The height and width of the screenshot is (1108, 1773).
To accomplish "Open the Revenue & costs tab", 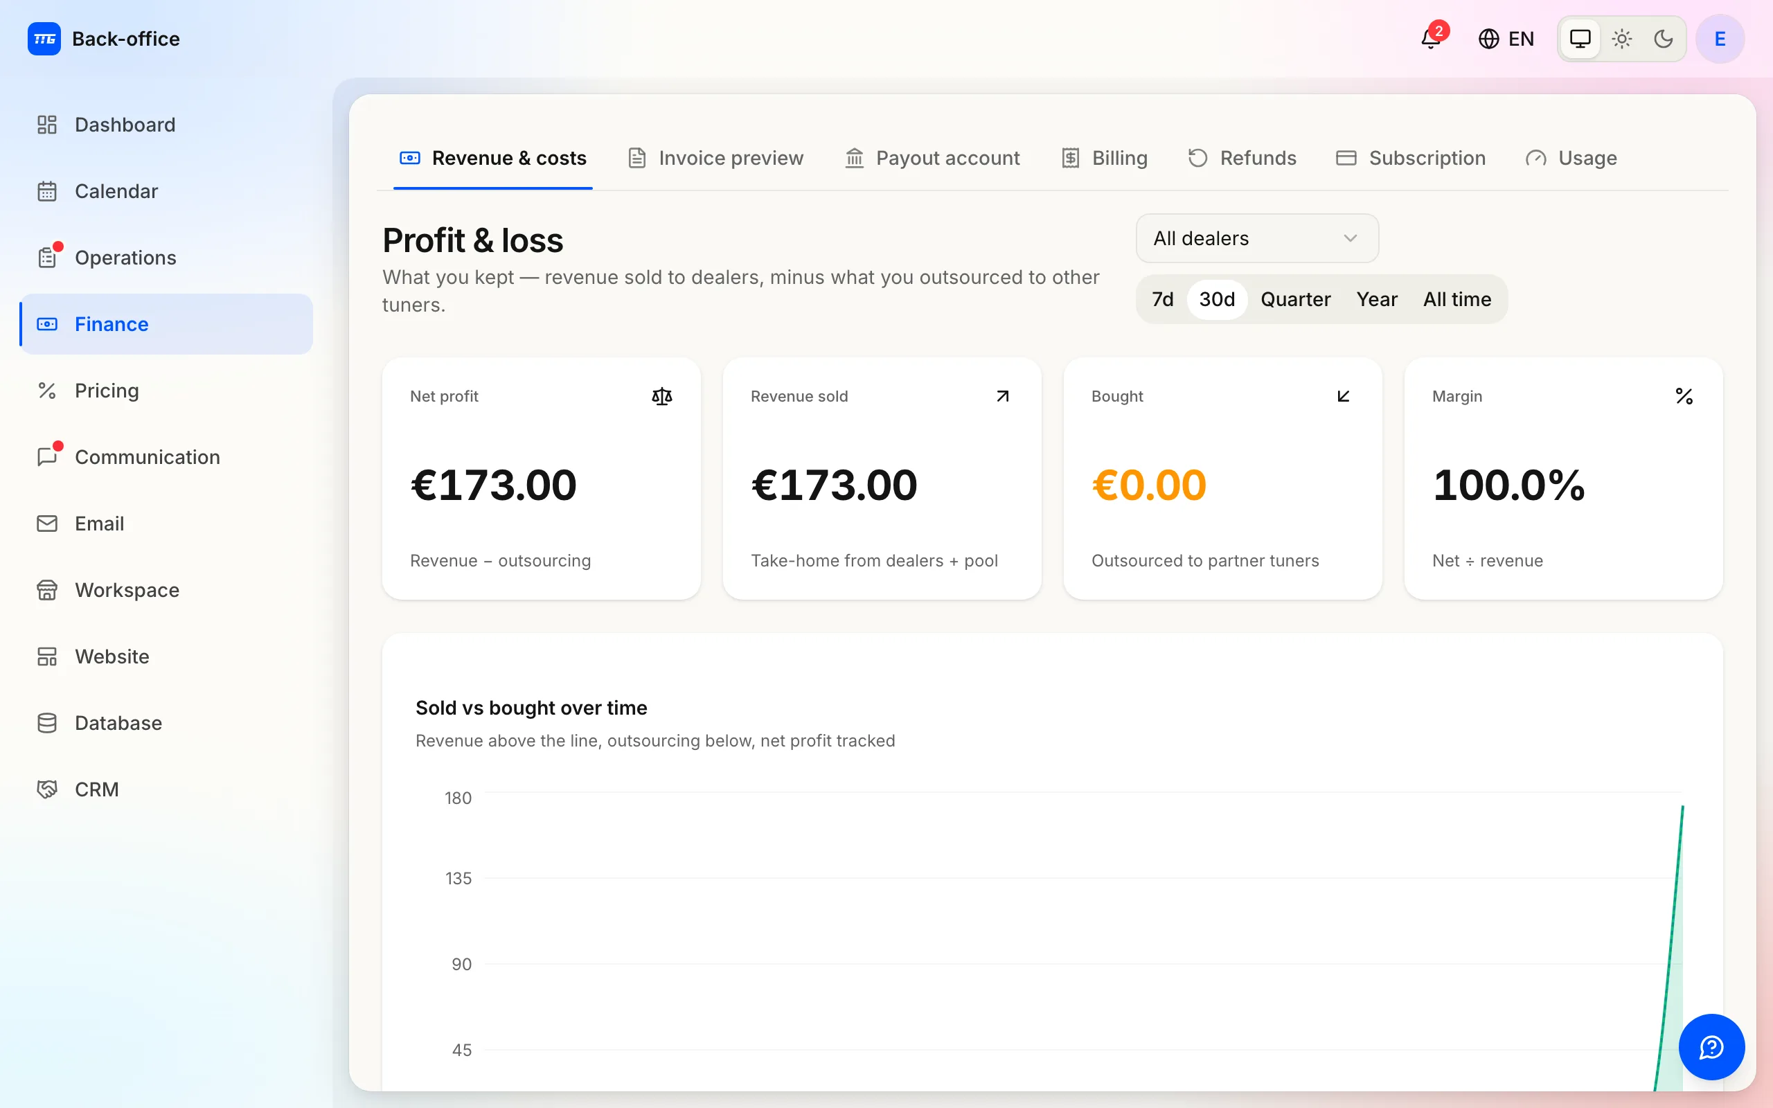I will pyautogui.click(x=493, y=158).
